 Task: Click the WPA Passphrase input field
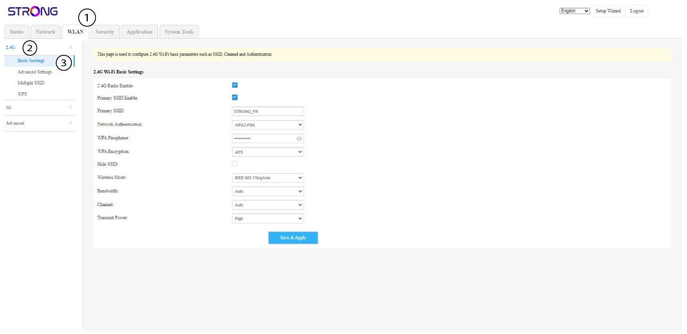[x=268, y=138]
